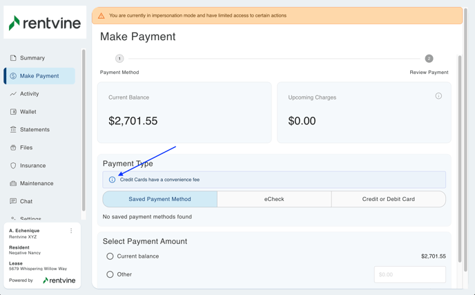The image size is (475, 295).
Task: Open the Files section in sidebar
Action: pos(26,148)
